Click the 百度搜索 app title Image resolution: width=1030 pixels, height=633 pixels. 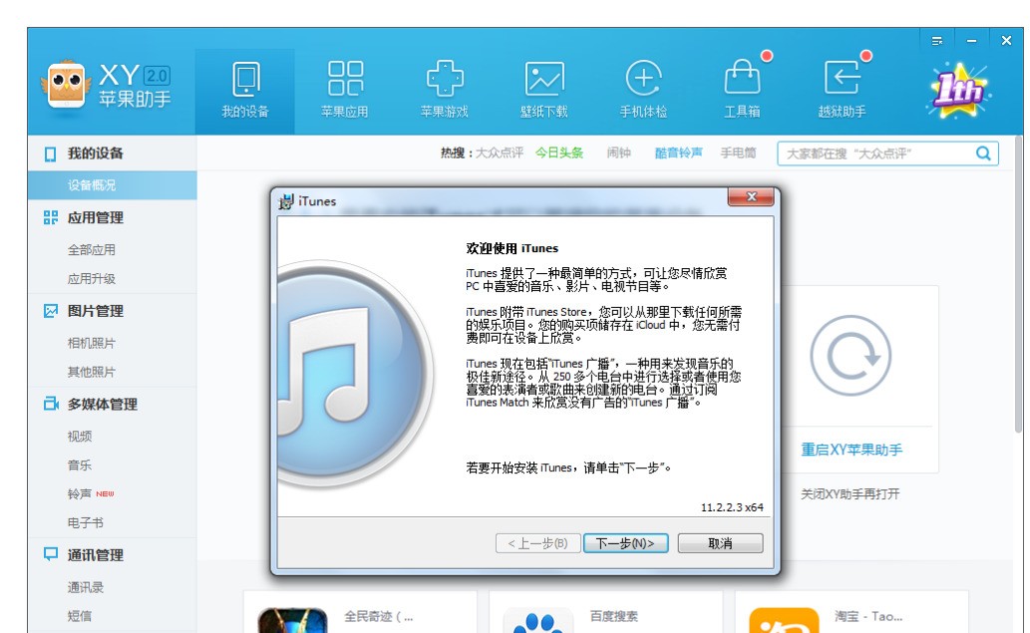614,617
